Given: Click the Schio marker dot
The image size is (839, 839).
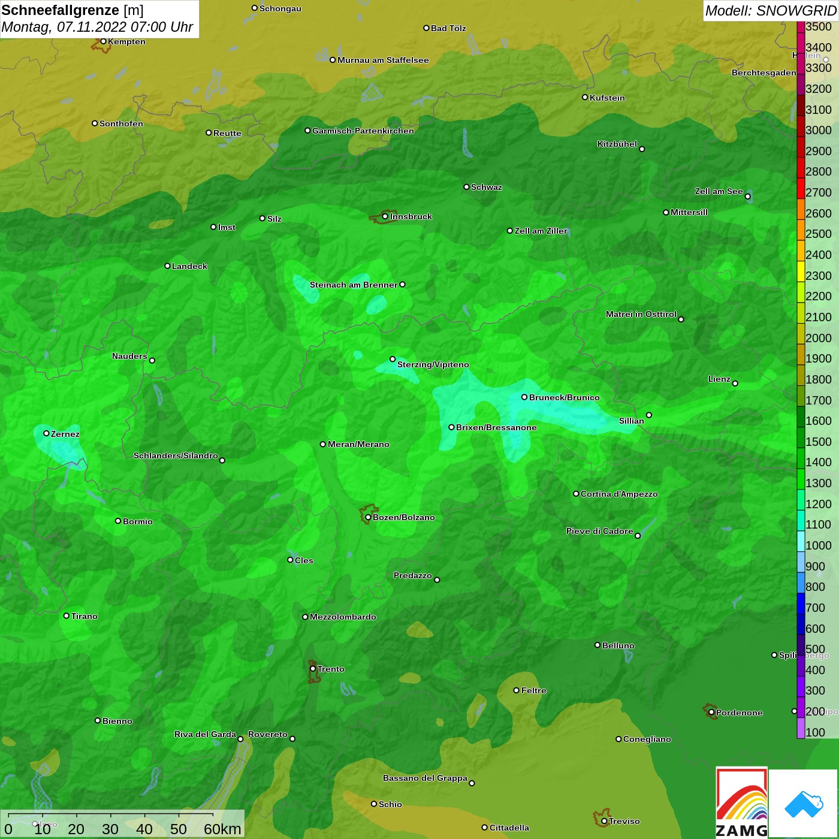Looking at the screenshot, I should (x=374, y=804).
